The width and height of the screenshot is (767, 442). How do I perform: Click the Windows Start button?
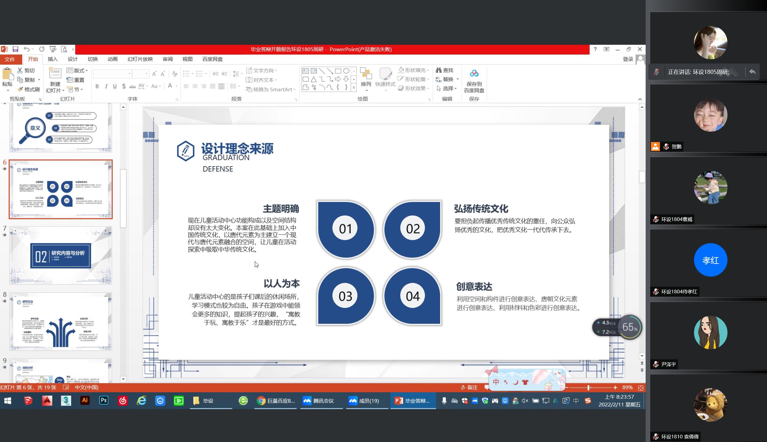pyautogui.click(x=8, y=401)
